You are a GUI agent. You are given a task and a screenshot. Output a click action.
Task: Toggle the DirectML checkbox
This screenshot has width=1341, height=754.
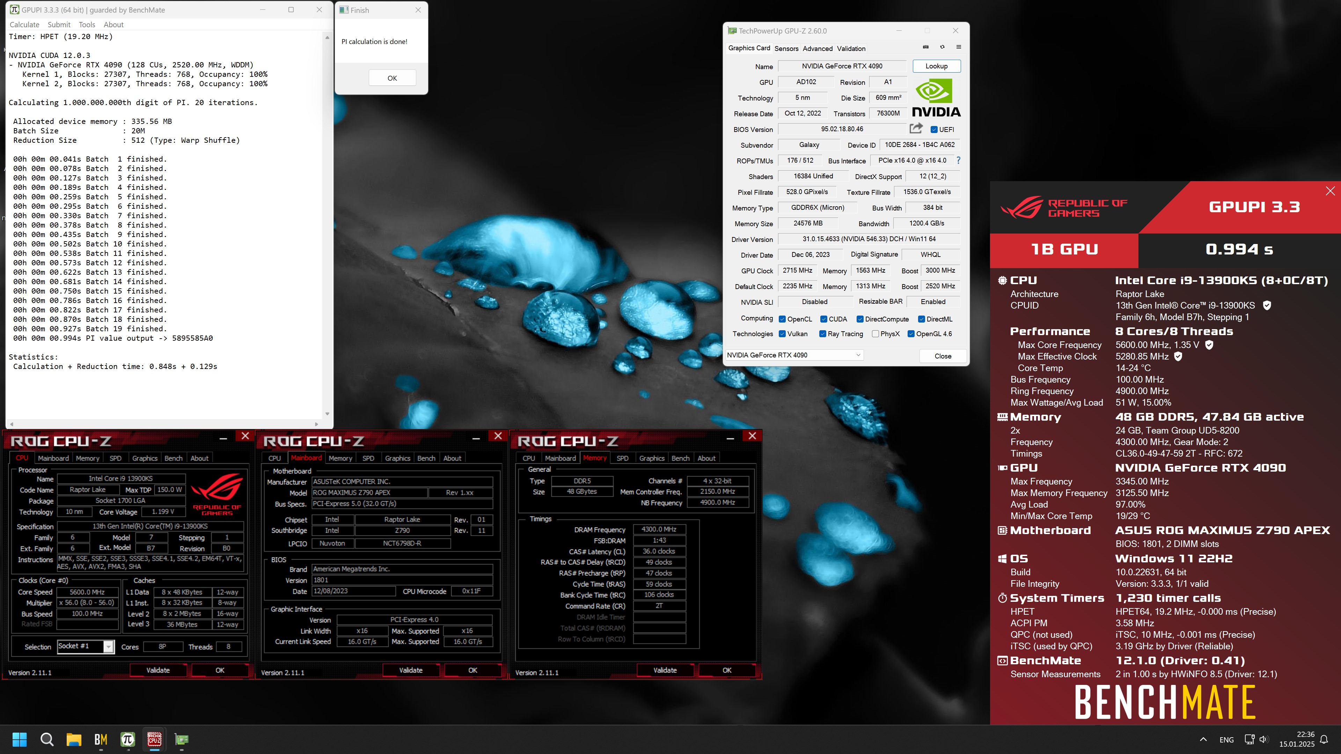pos(922,319)
